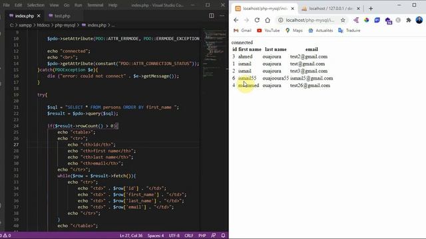The width and height of the screenshot is (426, 239).
Task: Select the index.php editor tab
Action: pyautogui.click(x=24, y=16)
